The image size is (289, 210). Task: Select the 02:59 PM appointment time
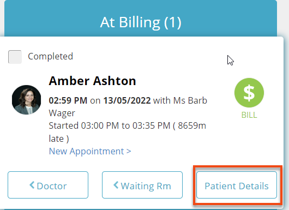pyautogui.click(x=68, y=100)
